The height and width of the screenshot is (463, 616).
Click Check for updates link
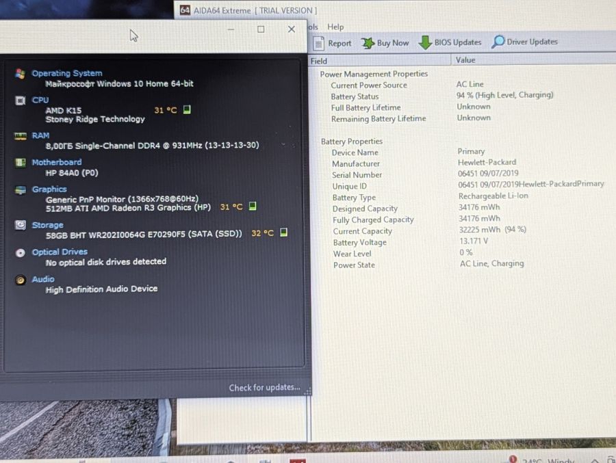(x=264, y=388)
